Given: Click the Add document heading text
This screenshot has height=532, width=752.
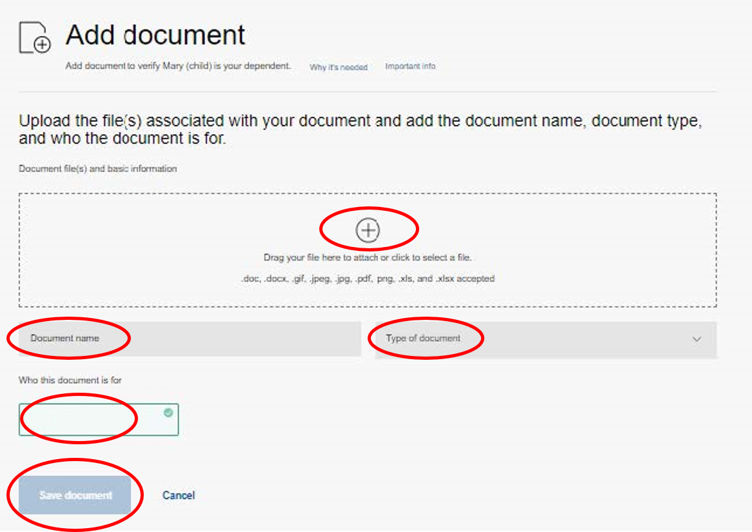Looking at the screenshot, I should pos(155,35).
